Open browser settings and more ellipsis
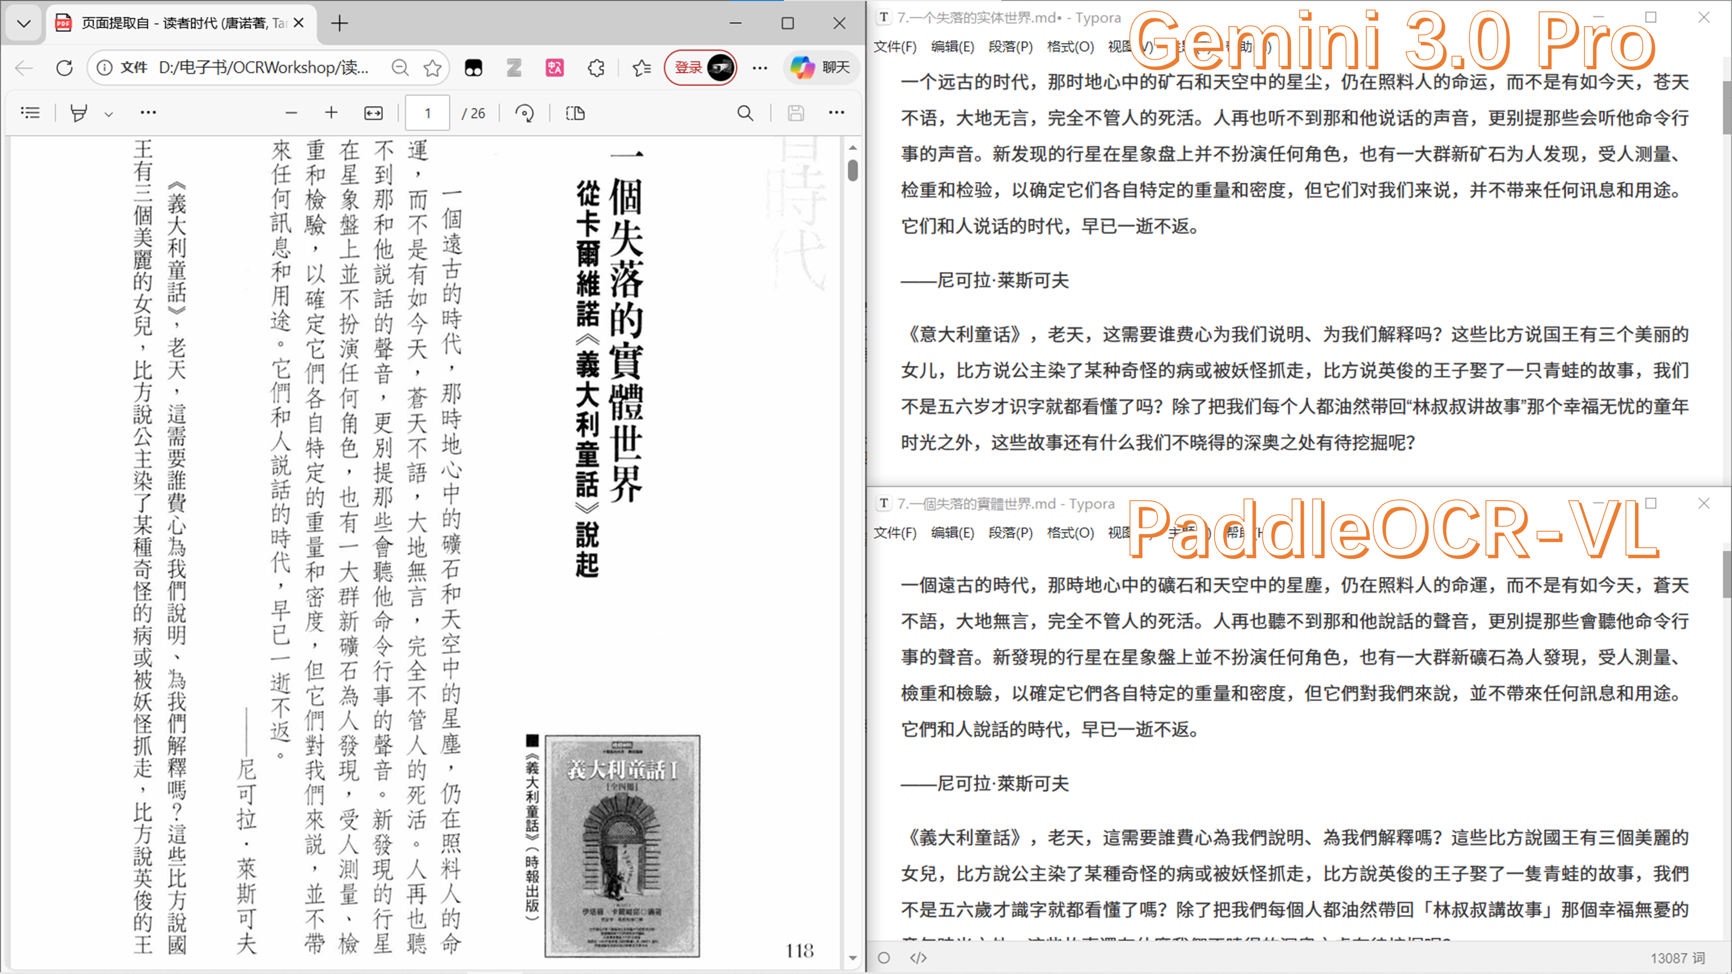Viewport: 1732px width, 974px height. tap(760, 67)
